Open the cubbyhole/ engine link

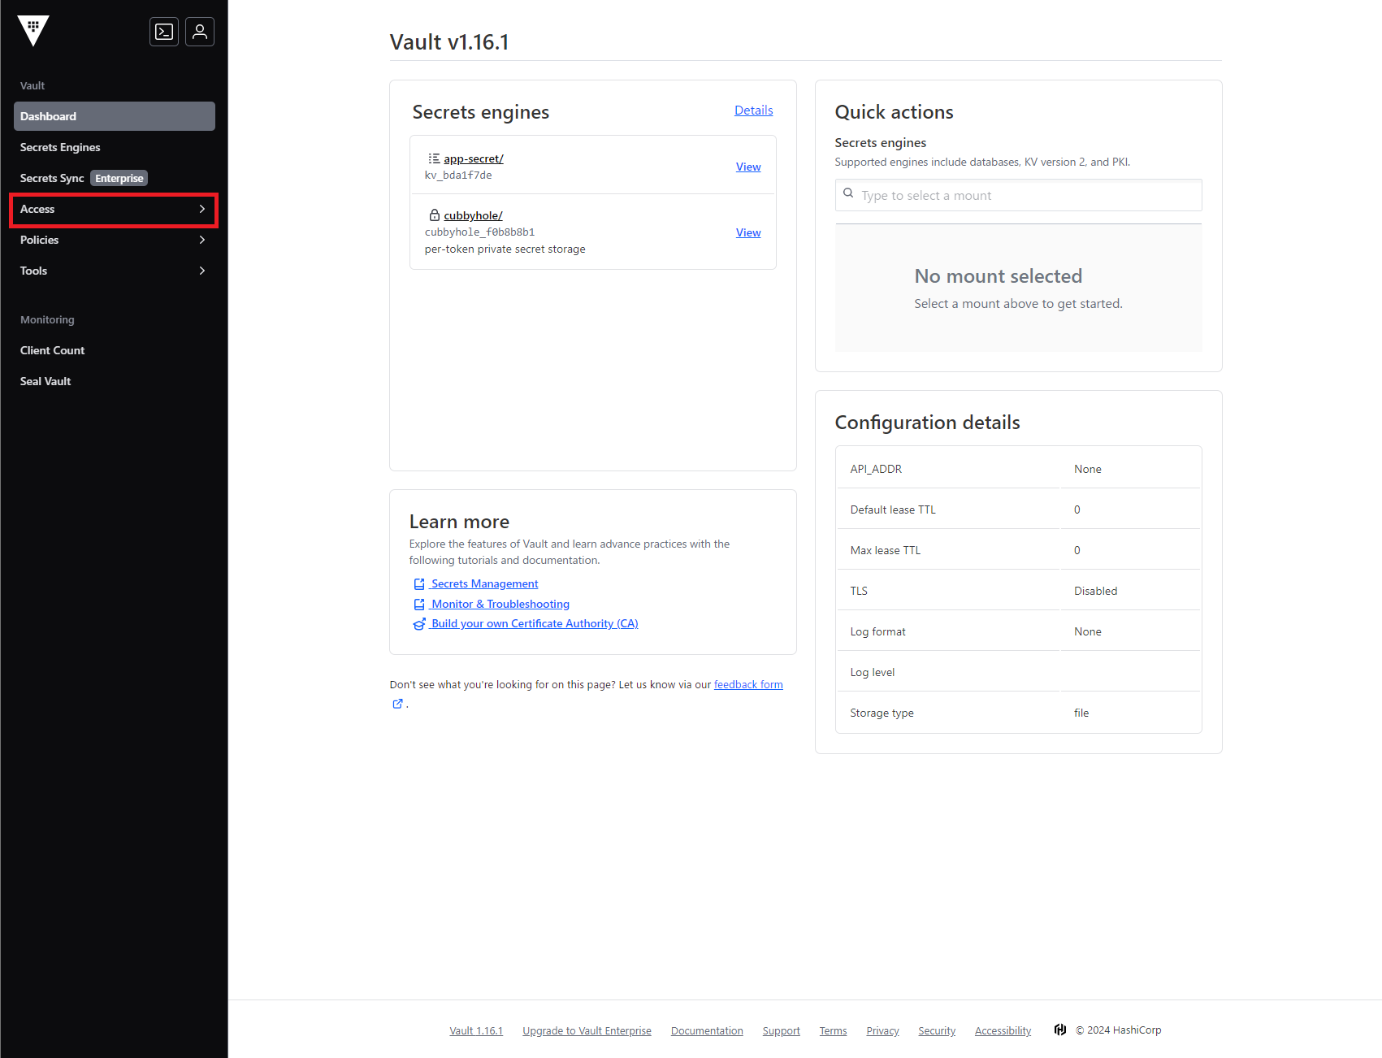(x=473, y=215)
